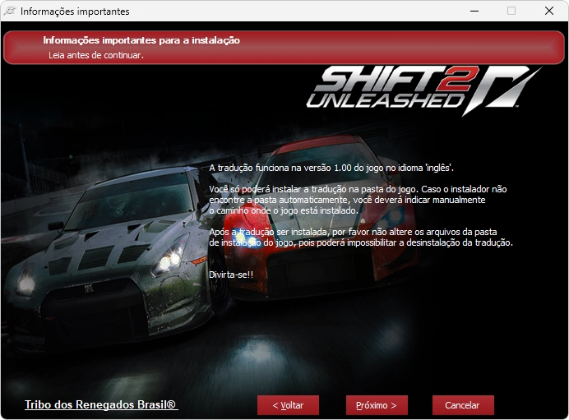Click the heading 'Informações importantes para a instalação'
This screenshot has height=420, width=569.
point(141,40)
